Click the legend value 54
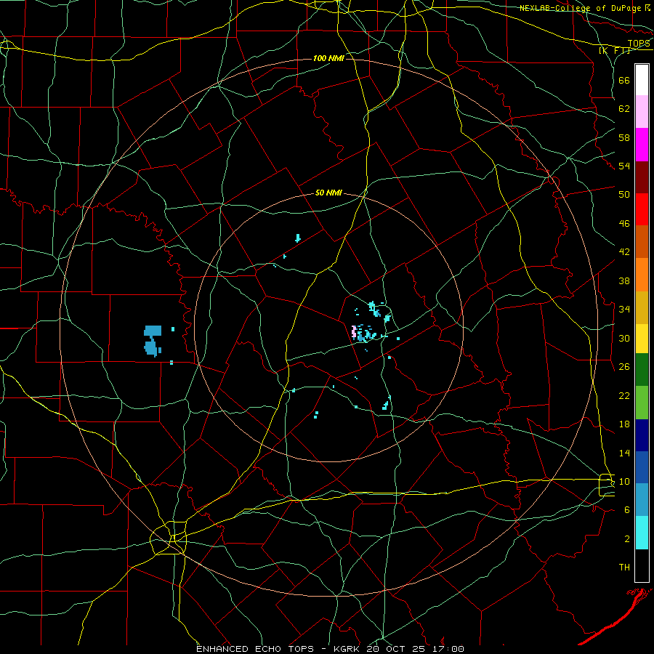This screenshot has width=654, height=654. pos(624,166)
